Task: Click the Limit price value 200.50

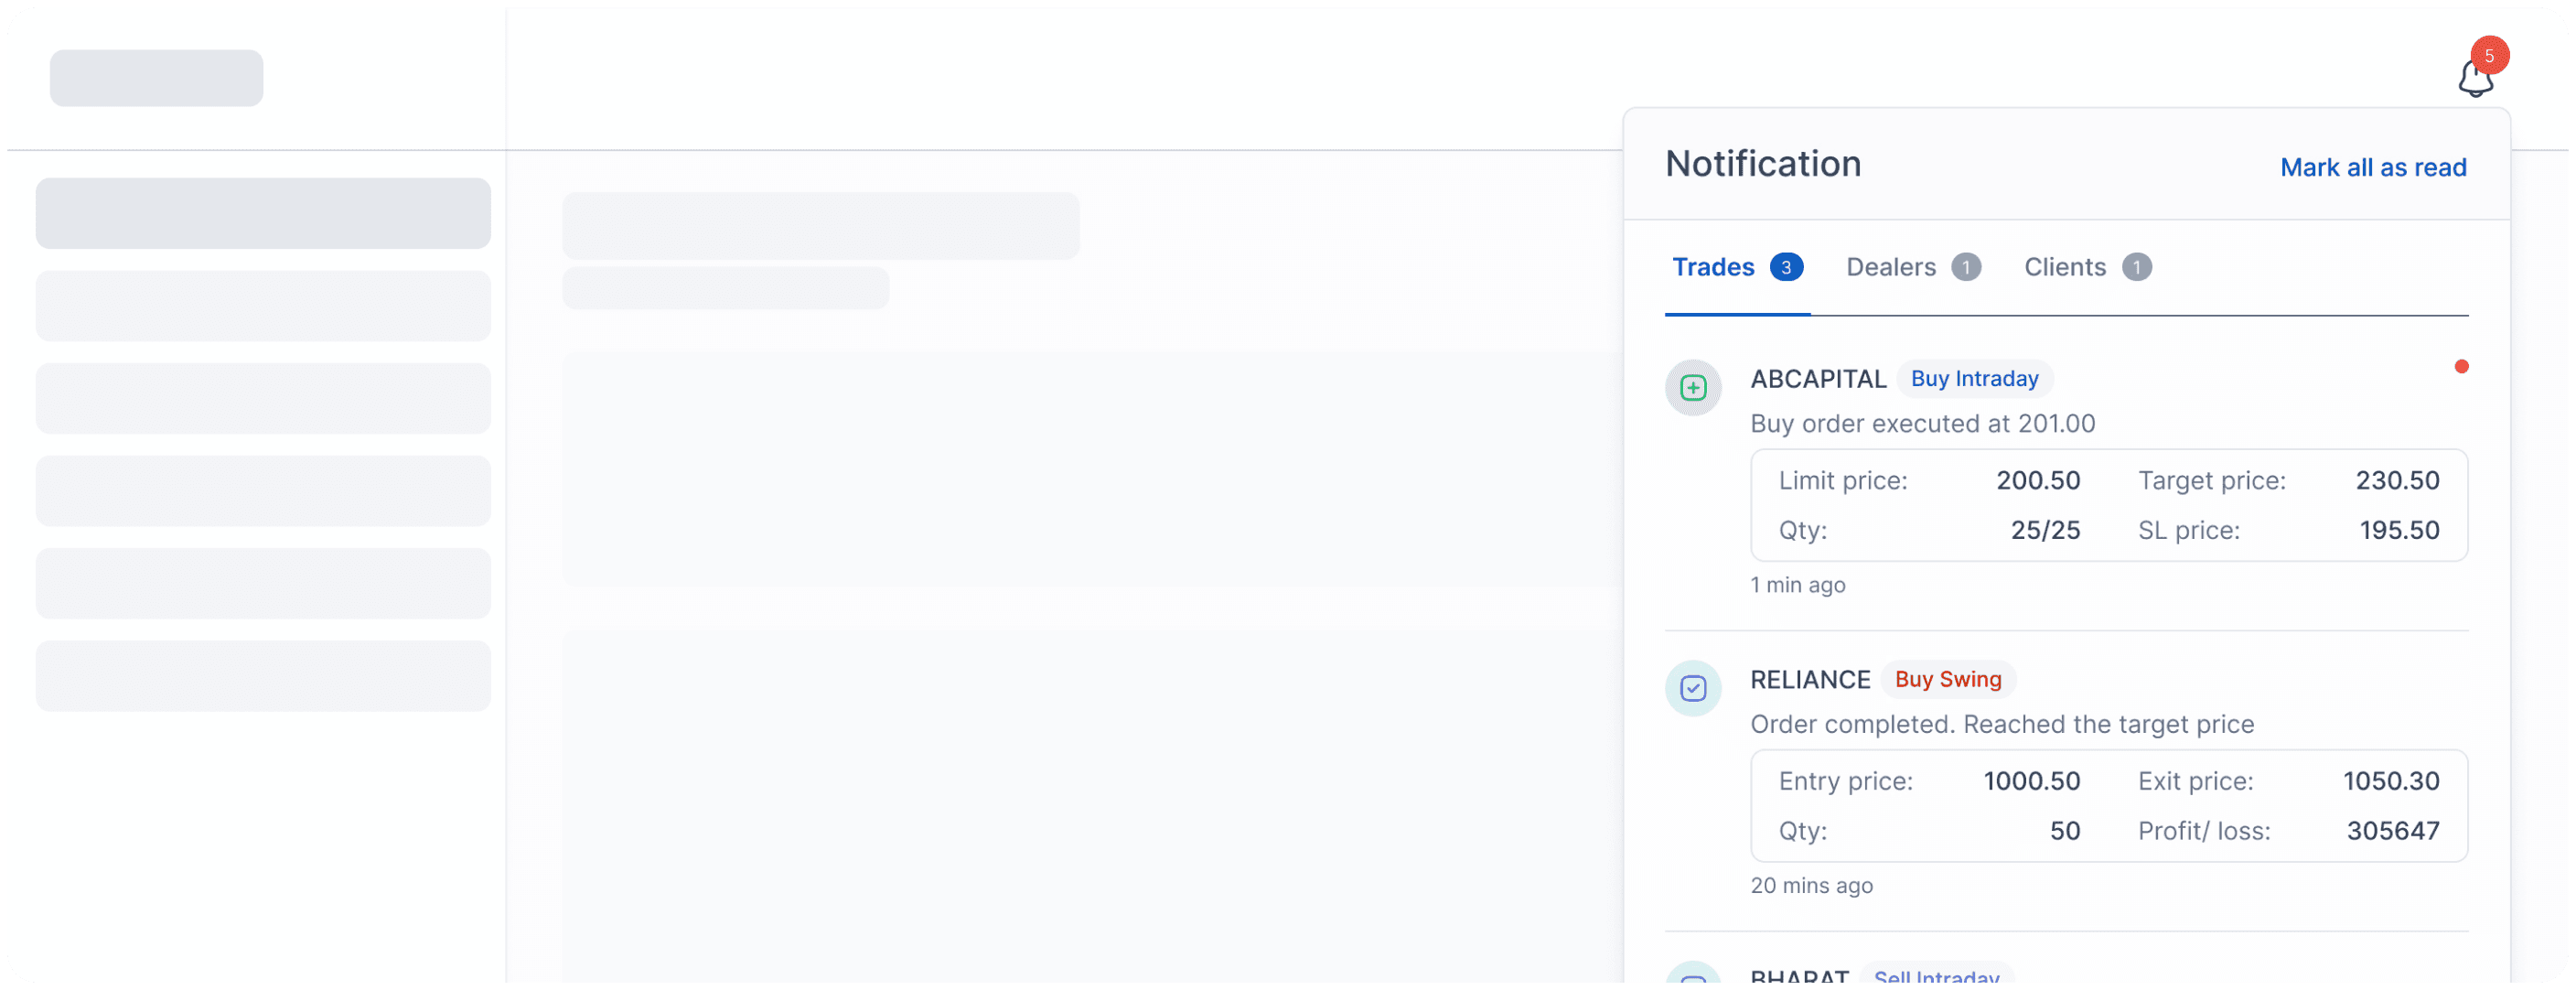Action: point(2037,480)
